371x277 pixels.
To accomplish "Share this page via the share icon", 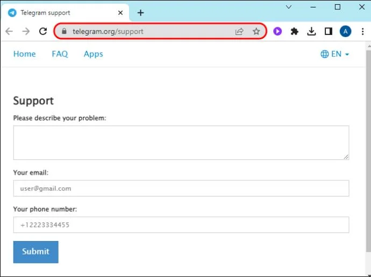I will pos(239,32).
